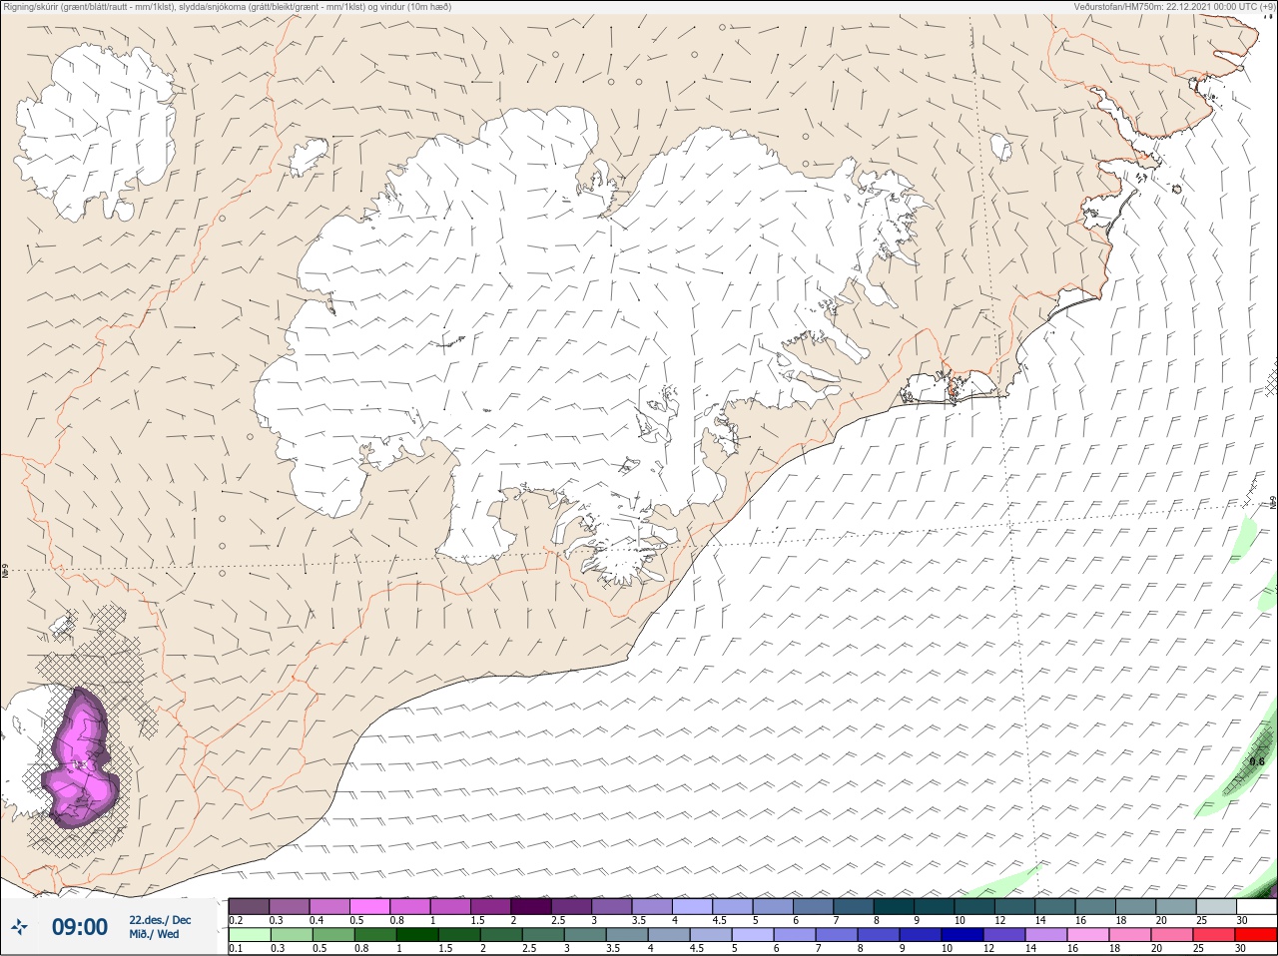Select lower legend swatch starting at 3
This screenshot has width=1278, height=956.
tap(585, 935)
